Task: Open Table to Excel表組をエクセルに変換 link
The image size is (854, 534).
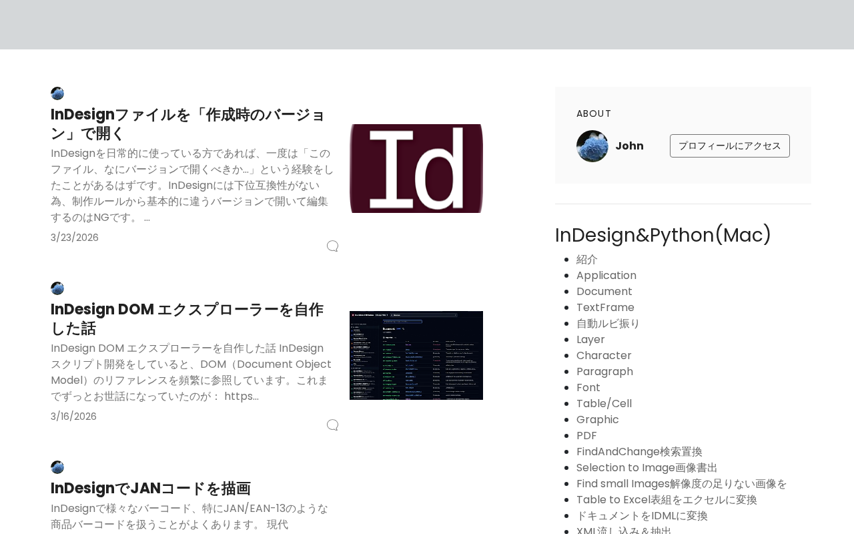Action: (x=667, y=500)
